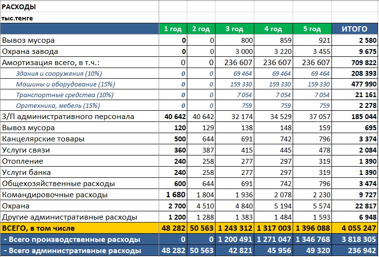Click the 'Командировочные расходы' row label
The height and width of the screenshot is (257, 379).
coord(54,195)
